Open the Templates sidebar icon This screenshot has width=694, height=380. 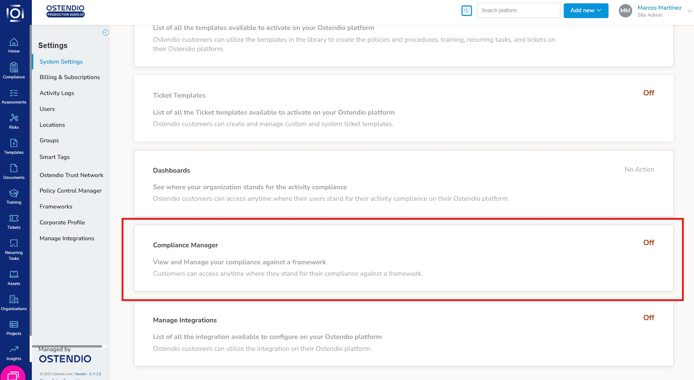point(14,146)
